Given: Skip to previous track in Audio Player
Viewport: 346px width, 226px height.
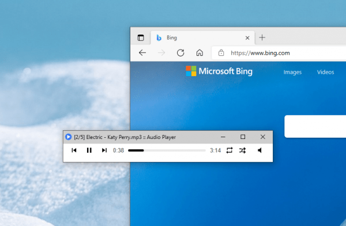Looking at the screenshot, I should pos(74,150).
